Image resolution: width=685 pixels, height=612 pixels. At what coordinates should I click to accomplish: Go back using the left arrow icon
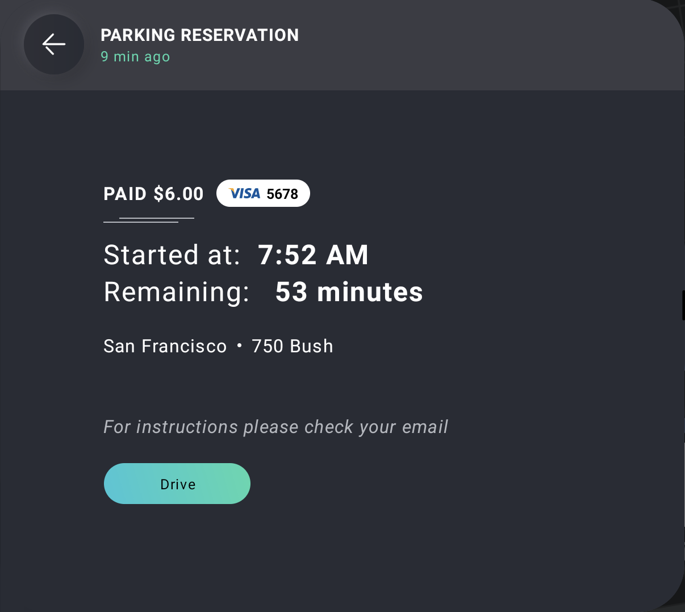pos(54,44)
